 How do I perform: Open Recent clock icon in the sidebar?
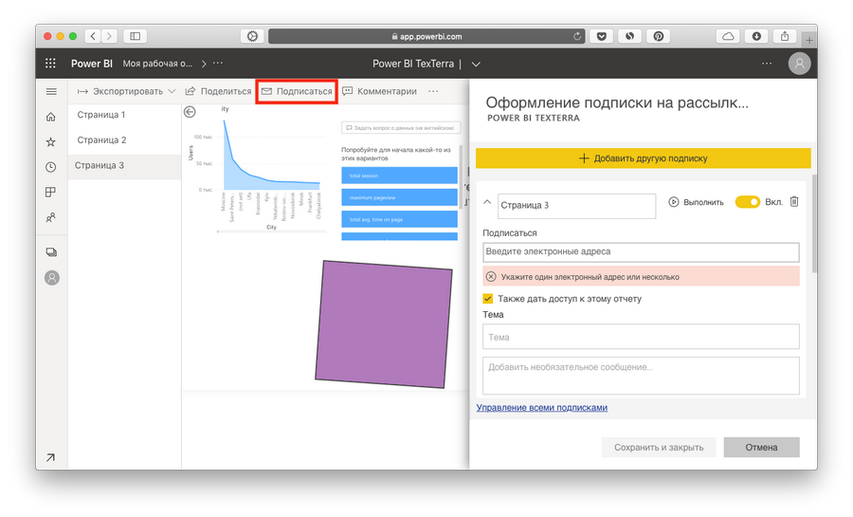click(x=50, y=167)
